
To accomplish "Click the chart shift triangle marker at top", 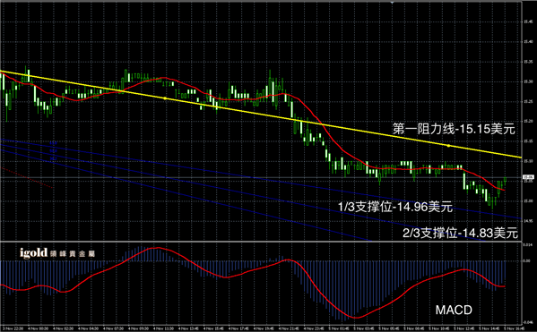I will point(393,2).
